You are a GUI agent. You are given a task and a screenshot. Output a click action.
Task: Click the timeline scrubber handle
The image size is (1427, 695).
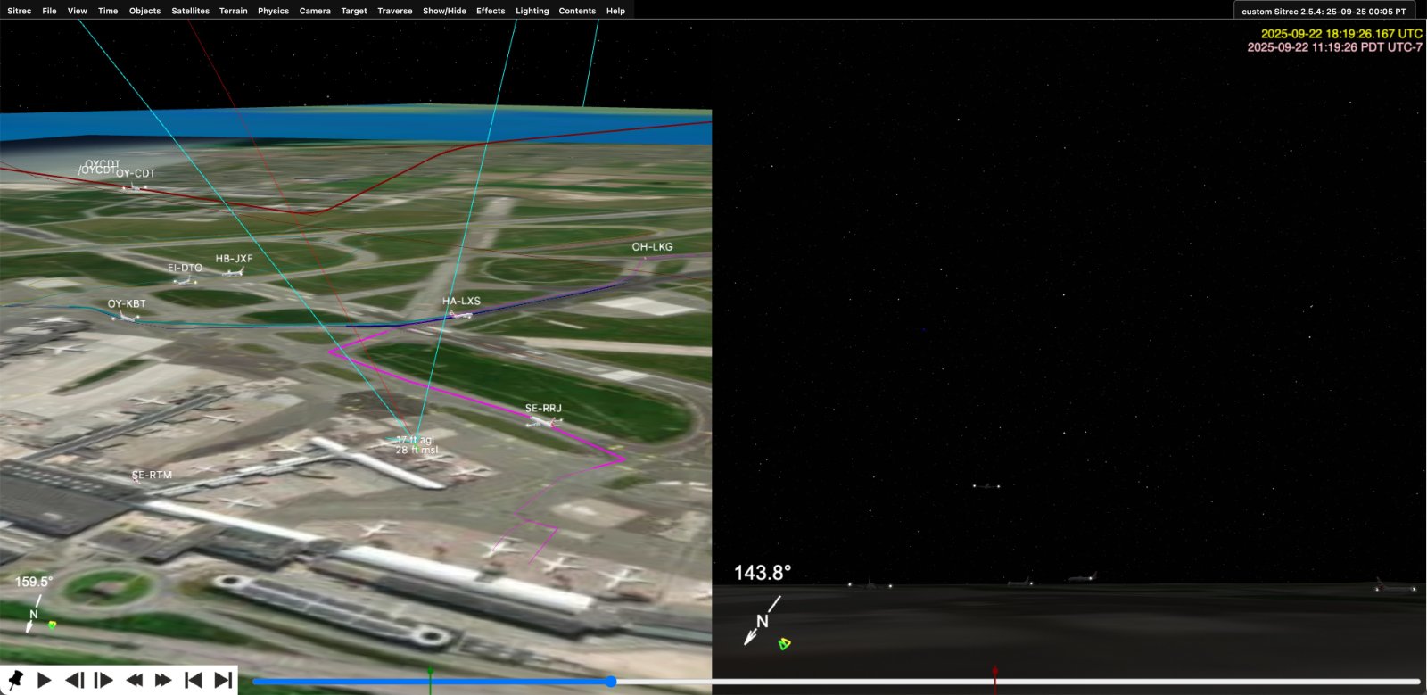coord(611,682)
